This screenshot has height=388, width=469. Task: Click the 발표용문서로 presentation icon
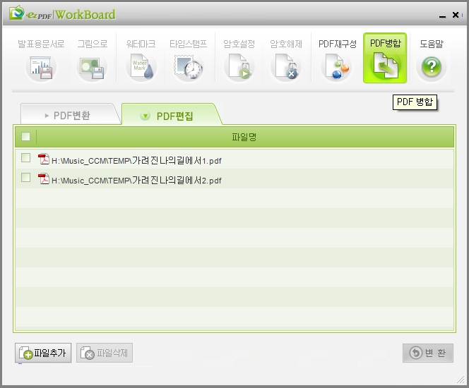tap(41, 68)
